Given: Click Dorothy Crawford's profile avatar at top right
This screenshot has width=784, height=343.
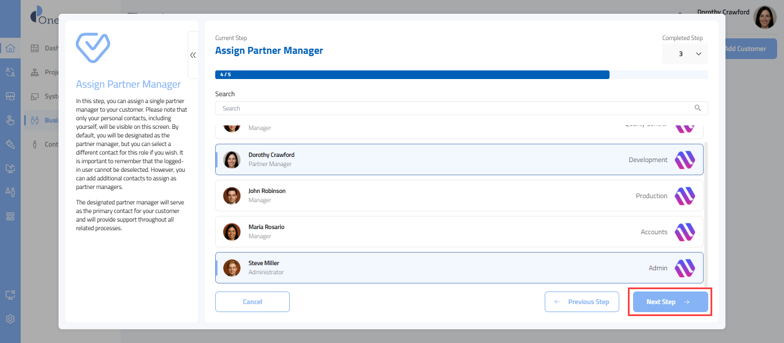Looking at the screenshot, I should 764,18.
